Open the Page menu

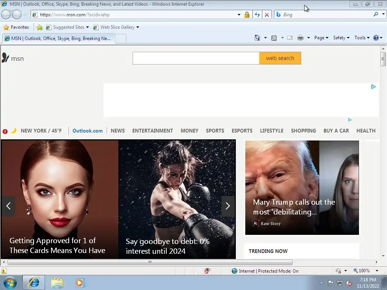coord(321,38)
